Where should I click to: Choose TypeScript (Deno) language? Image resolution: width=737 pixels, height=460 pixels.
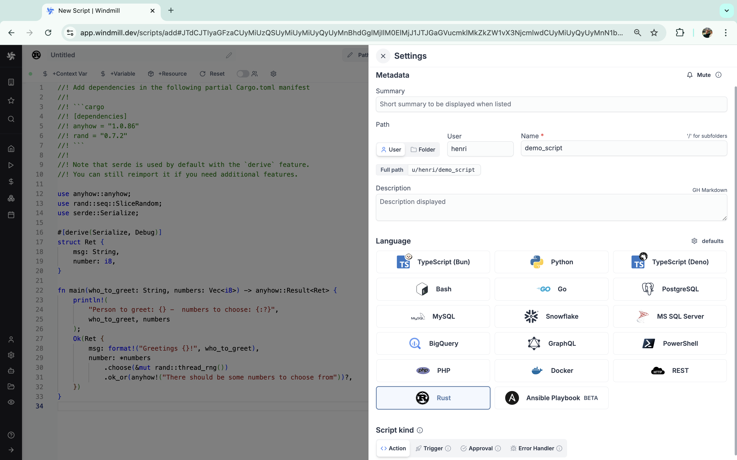point(670,262)
